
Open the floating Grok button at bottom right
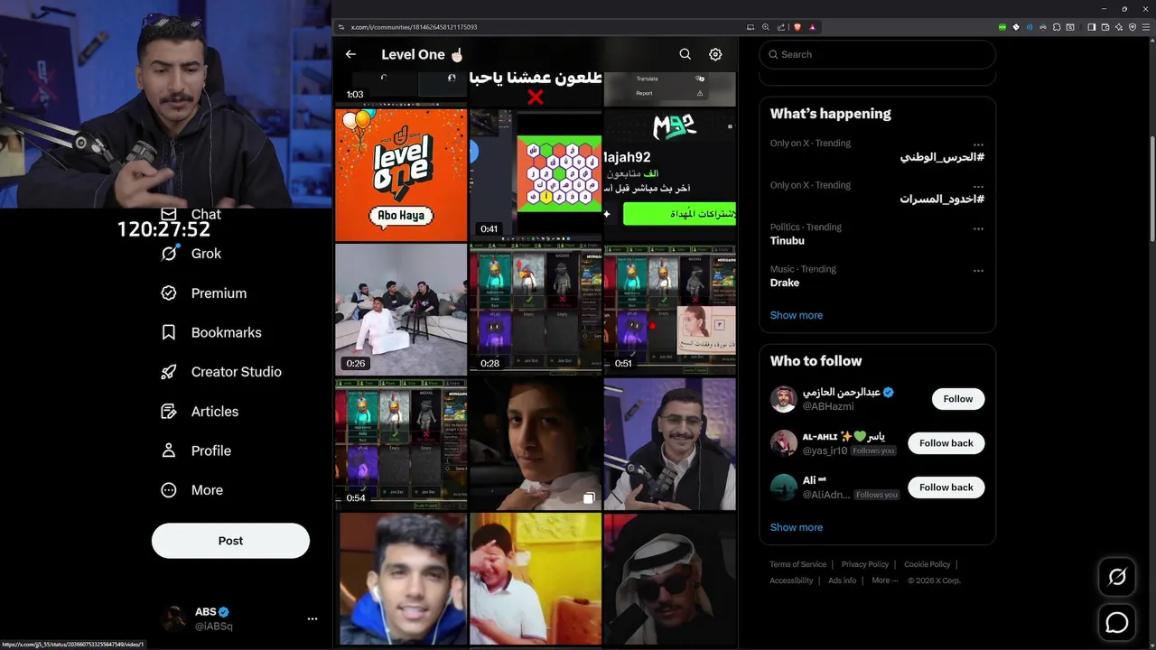1117,577
